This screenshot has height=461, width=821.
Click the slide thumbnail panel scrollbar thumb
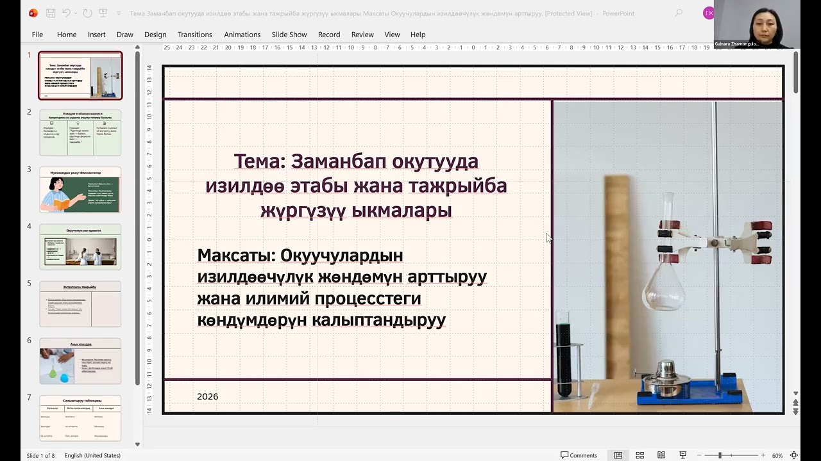[137, 218]
